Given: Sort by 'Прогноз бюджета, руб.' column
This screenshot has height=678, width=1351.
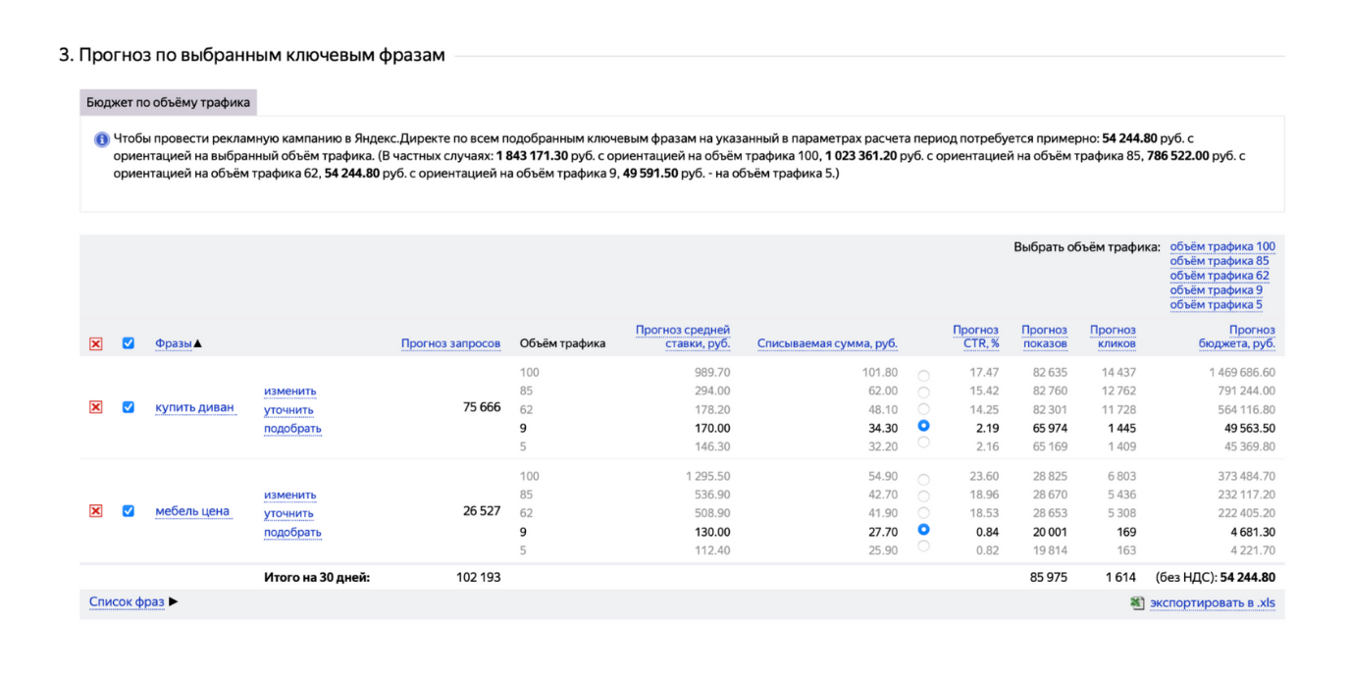Looking at the screenshot, I should click(1237, 337).
